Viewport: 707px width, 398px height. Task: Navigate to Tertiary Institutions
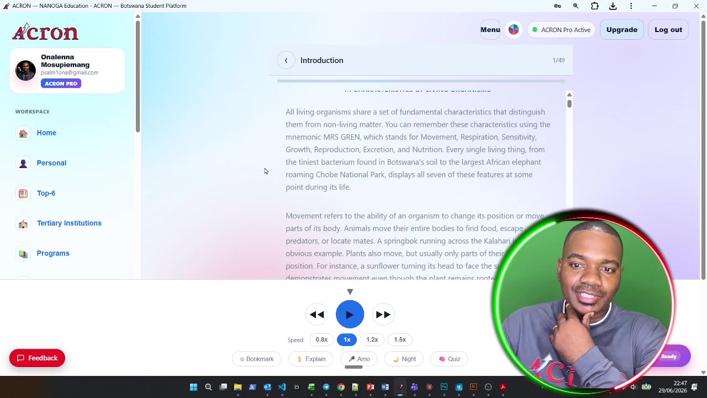pos(69,223)
